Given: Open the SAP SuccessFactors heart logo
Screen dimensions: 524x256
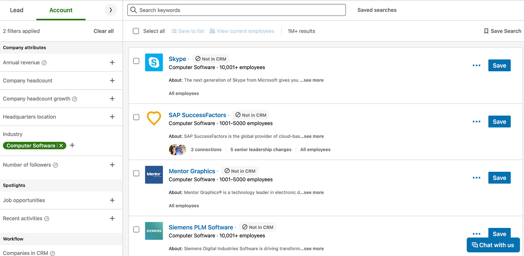Looking at the screenshot, I should pos(154,118).
